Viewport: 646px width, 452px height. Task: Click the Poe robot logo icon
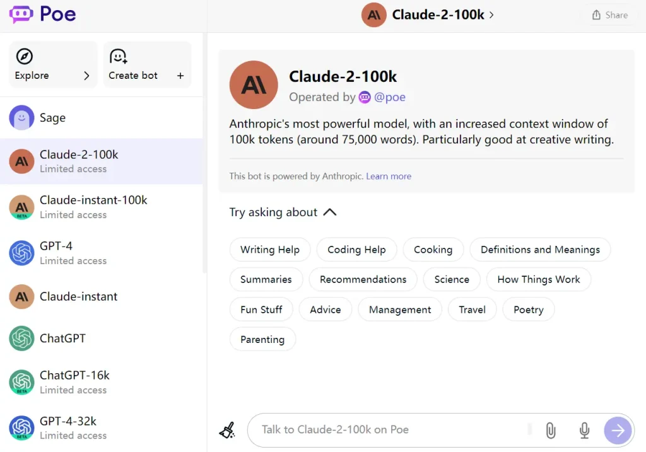pyautogui.click(x=21, y=14)
